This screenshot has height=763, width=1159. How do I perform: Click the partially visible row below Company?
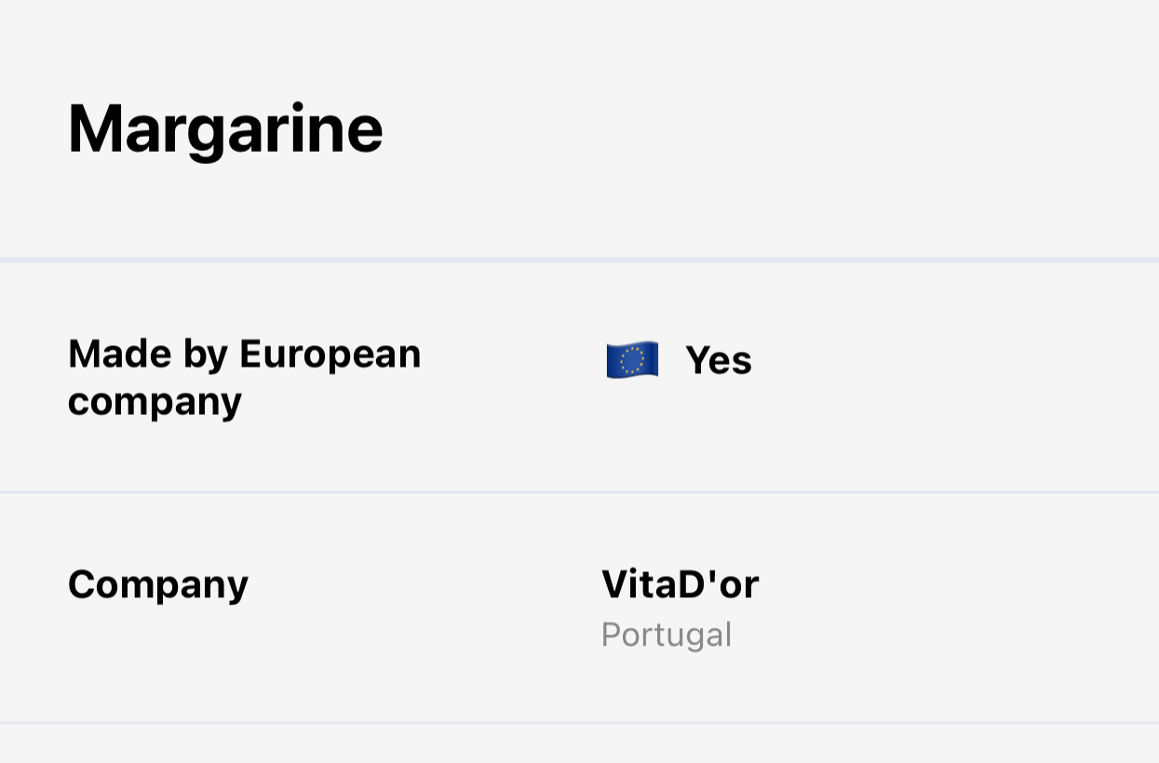coord(579,744)
